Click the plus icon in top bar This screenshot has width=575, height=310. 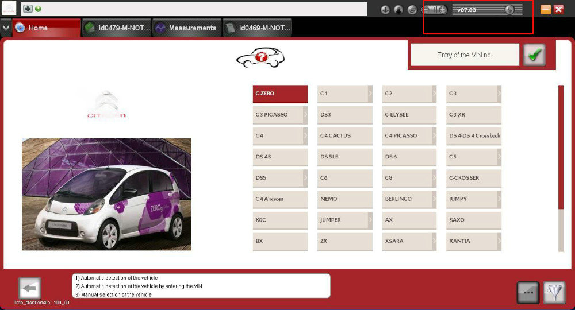click(x=28, y=9)
